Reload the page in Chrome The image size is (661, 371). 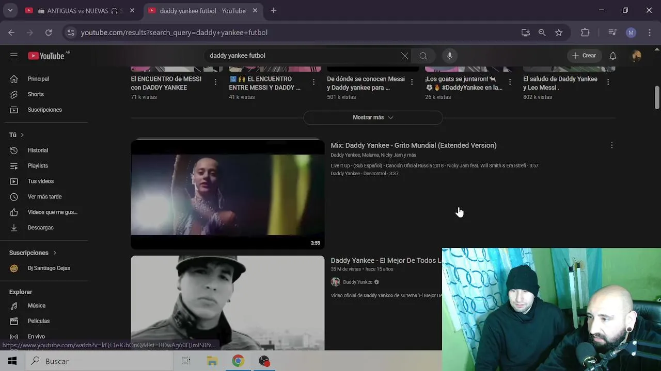(49, 32)
